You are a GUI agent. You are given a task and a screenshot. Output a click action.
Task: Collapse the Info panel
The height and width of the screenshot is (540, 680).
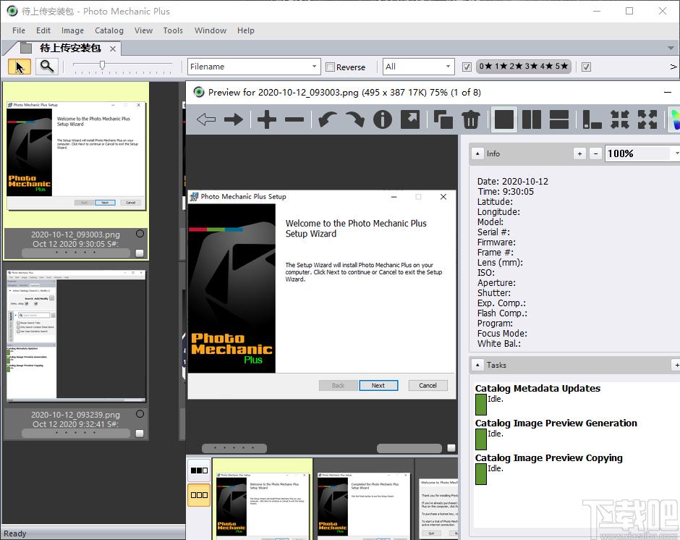[477, 153]
